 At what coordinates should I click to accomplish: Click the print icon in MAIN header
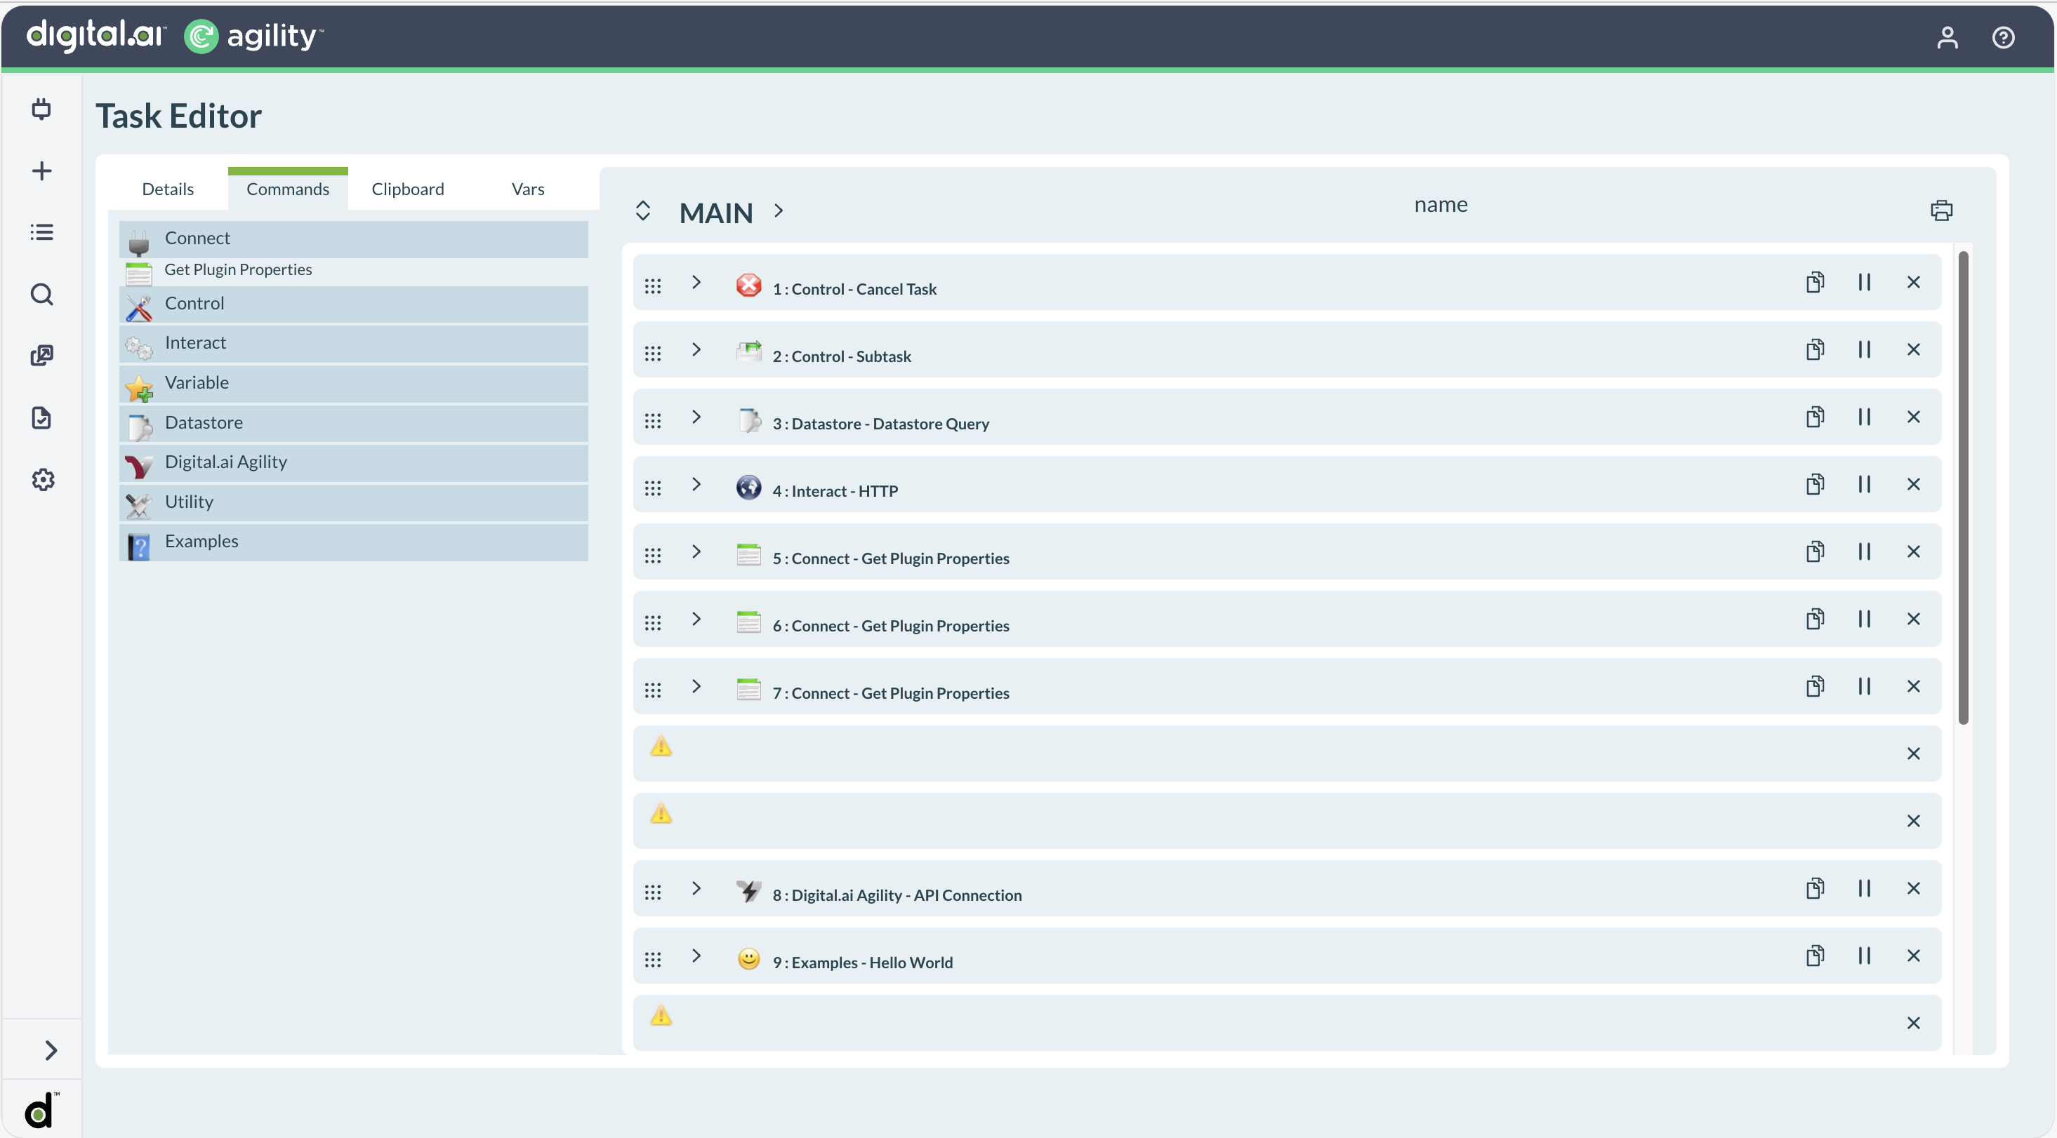coord(1941,210)
